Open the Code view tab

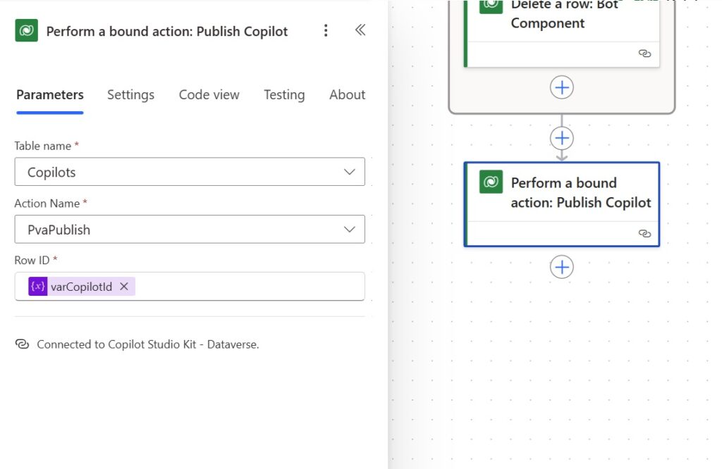209,95
